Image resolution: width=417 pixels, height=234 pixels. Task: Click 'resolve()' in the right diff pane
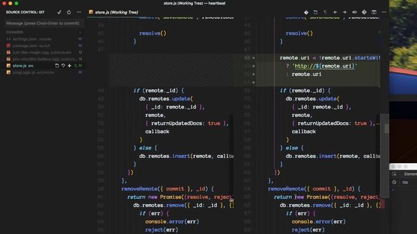tap(299, 33)
